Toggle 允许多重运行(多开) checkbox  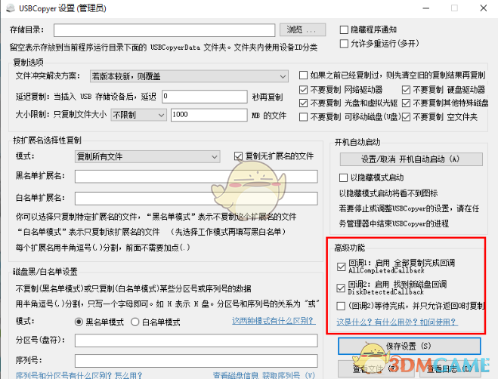coord(344,43)
